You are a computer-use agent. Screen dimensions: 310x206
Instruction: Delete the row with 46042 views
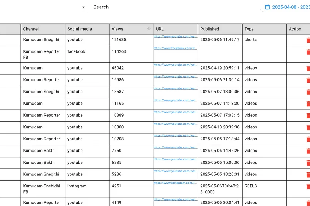(308, 69)
